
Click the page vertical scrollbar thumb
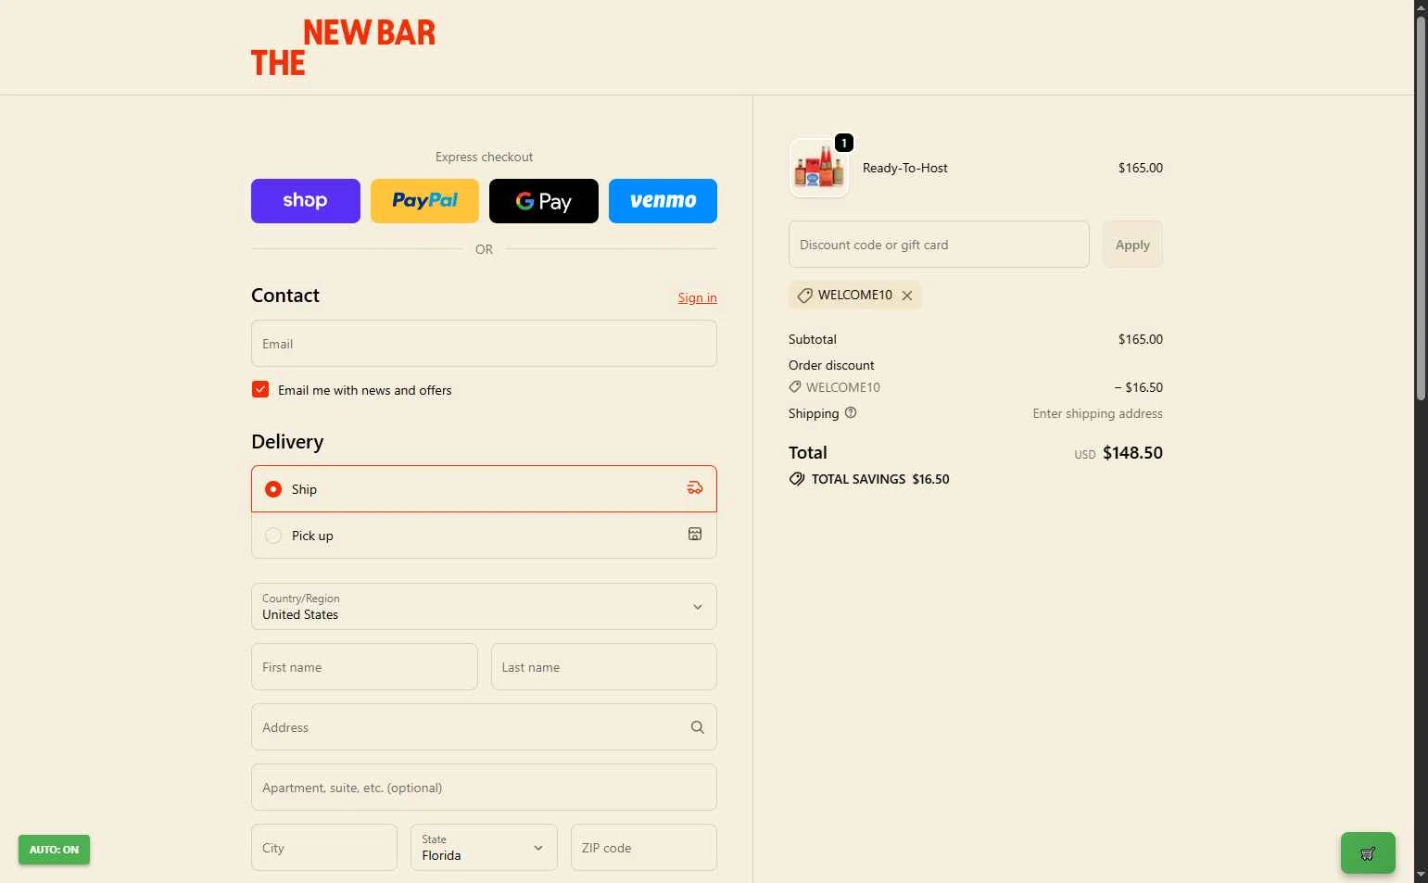(x=1422, y=208)
